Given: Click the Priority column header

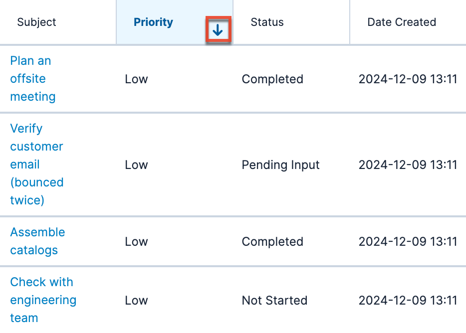Looking at the screenshot, I should point(153,22).
